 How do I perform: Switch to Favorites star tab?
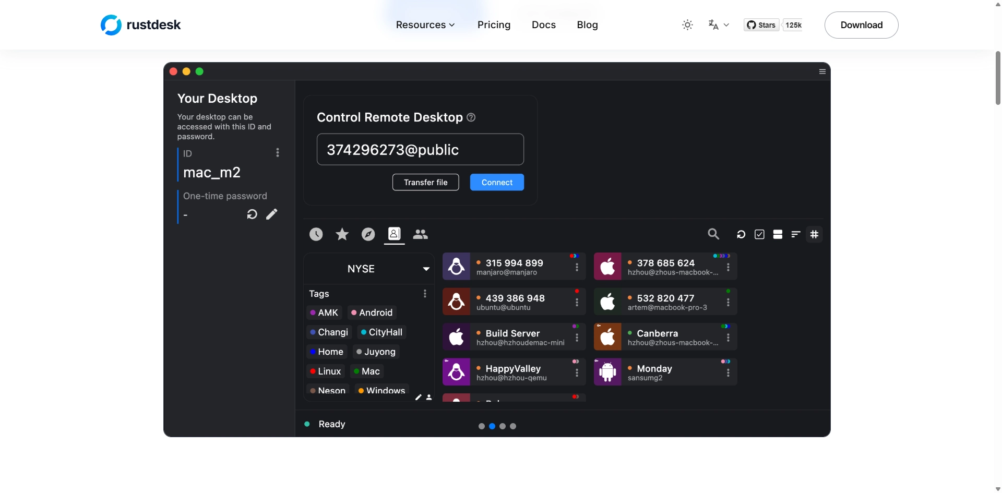coord(342,234)
